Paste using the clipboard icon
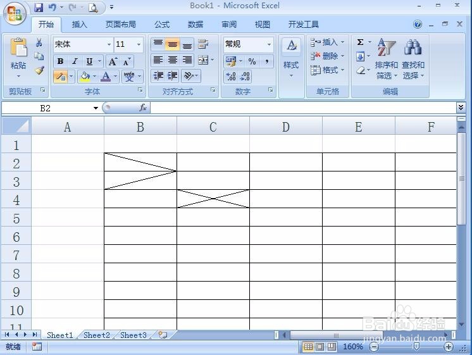Viewport: 472px width, 355px height. click(x=18, y=48)
